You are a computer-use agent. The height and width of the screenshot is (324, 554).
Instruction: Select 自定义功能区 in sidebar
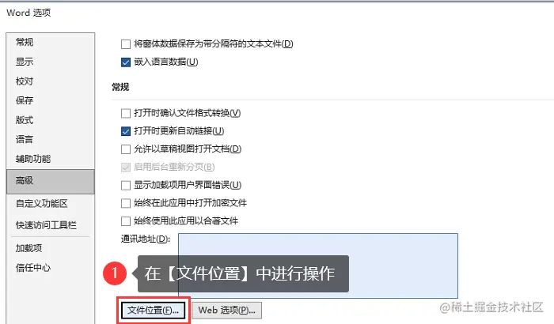click(x=42, y=204)
